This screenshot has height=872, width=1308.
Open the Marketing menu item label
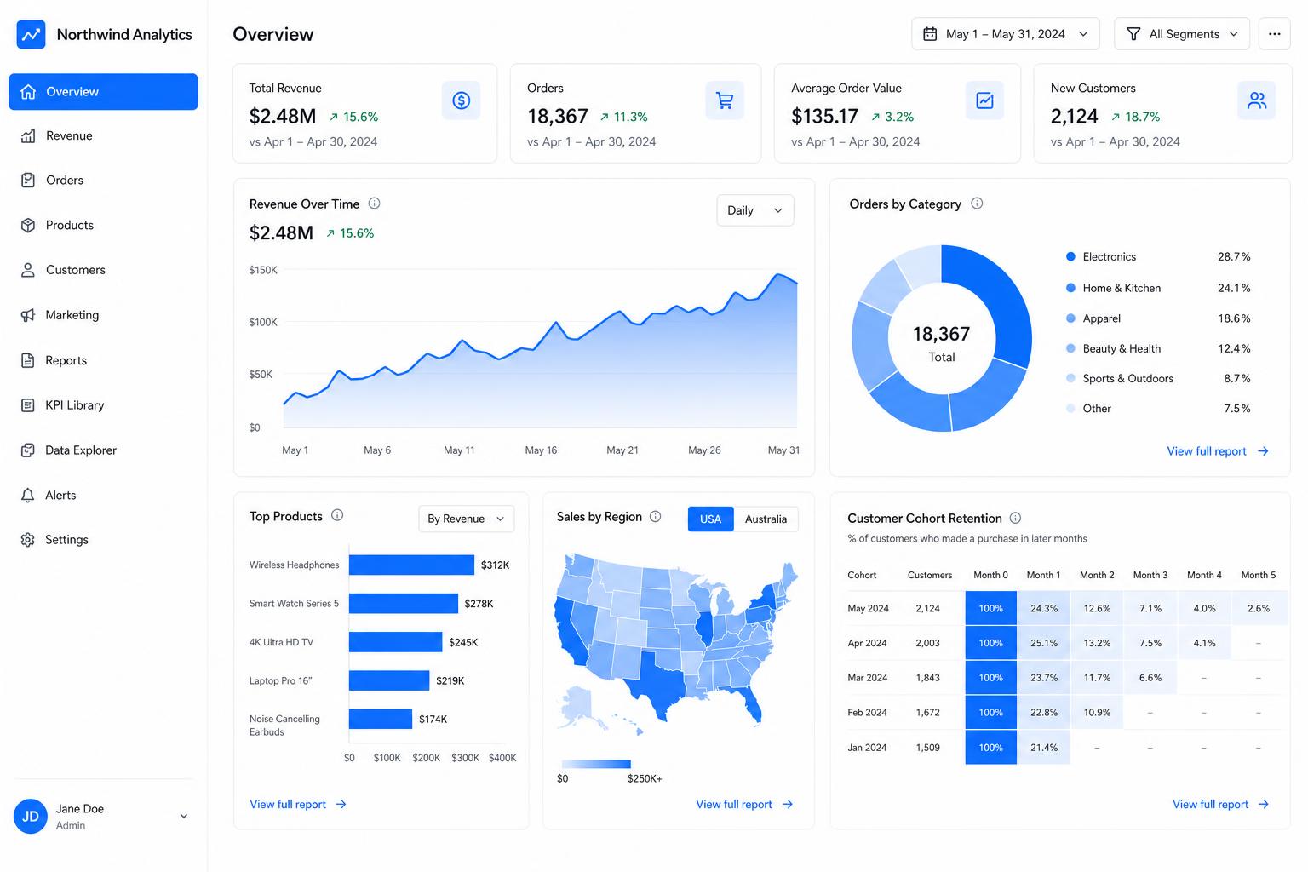tap(72, 315)
